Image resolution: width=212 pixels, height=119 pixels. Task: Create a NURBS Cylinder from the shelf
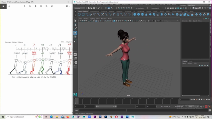[142, 15]
